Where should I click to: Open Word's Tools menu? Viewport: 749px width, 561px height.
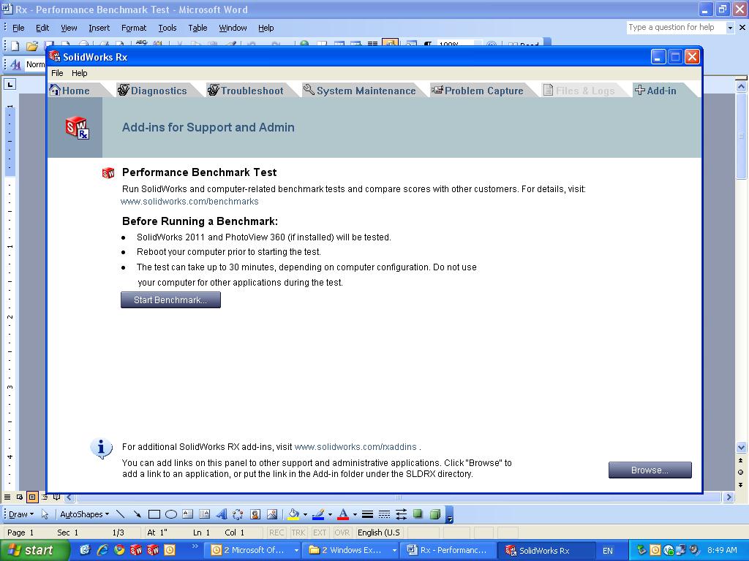168,28
